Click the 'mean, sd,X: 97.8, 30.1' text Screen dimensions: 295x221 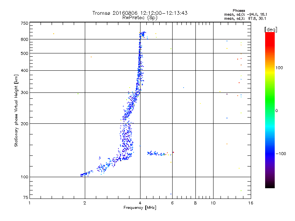[245, 18]
